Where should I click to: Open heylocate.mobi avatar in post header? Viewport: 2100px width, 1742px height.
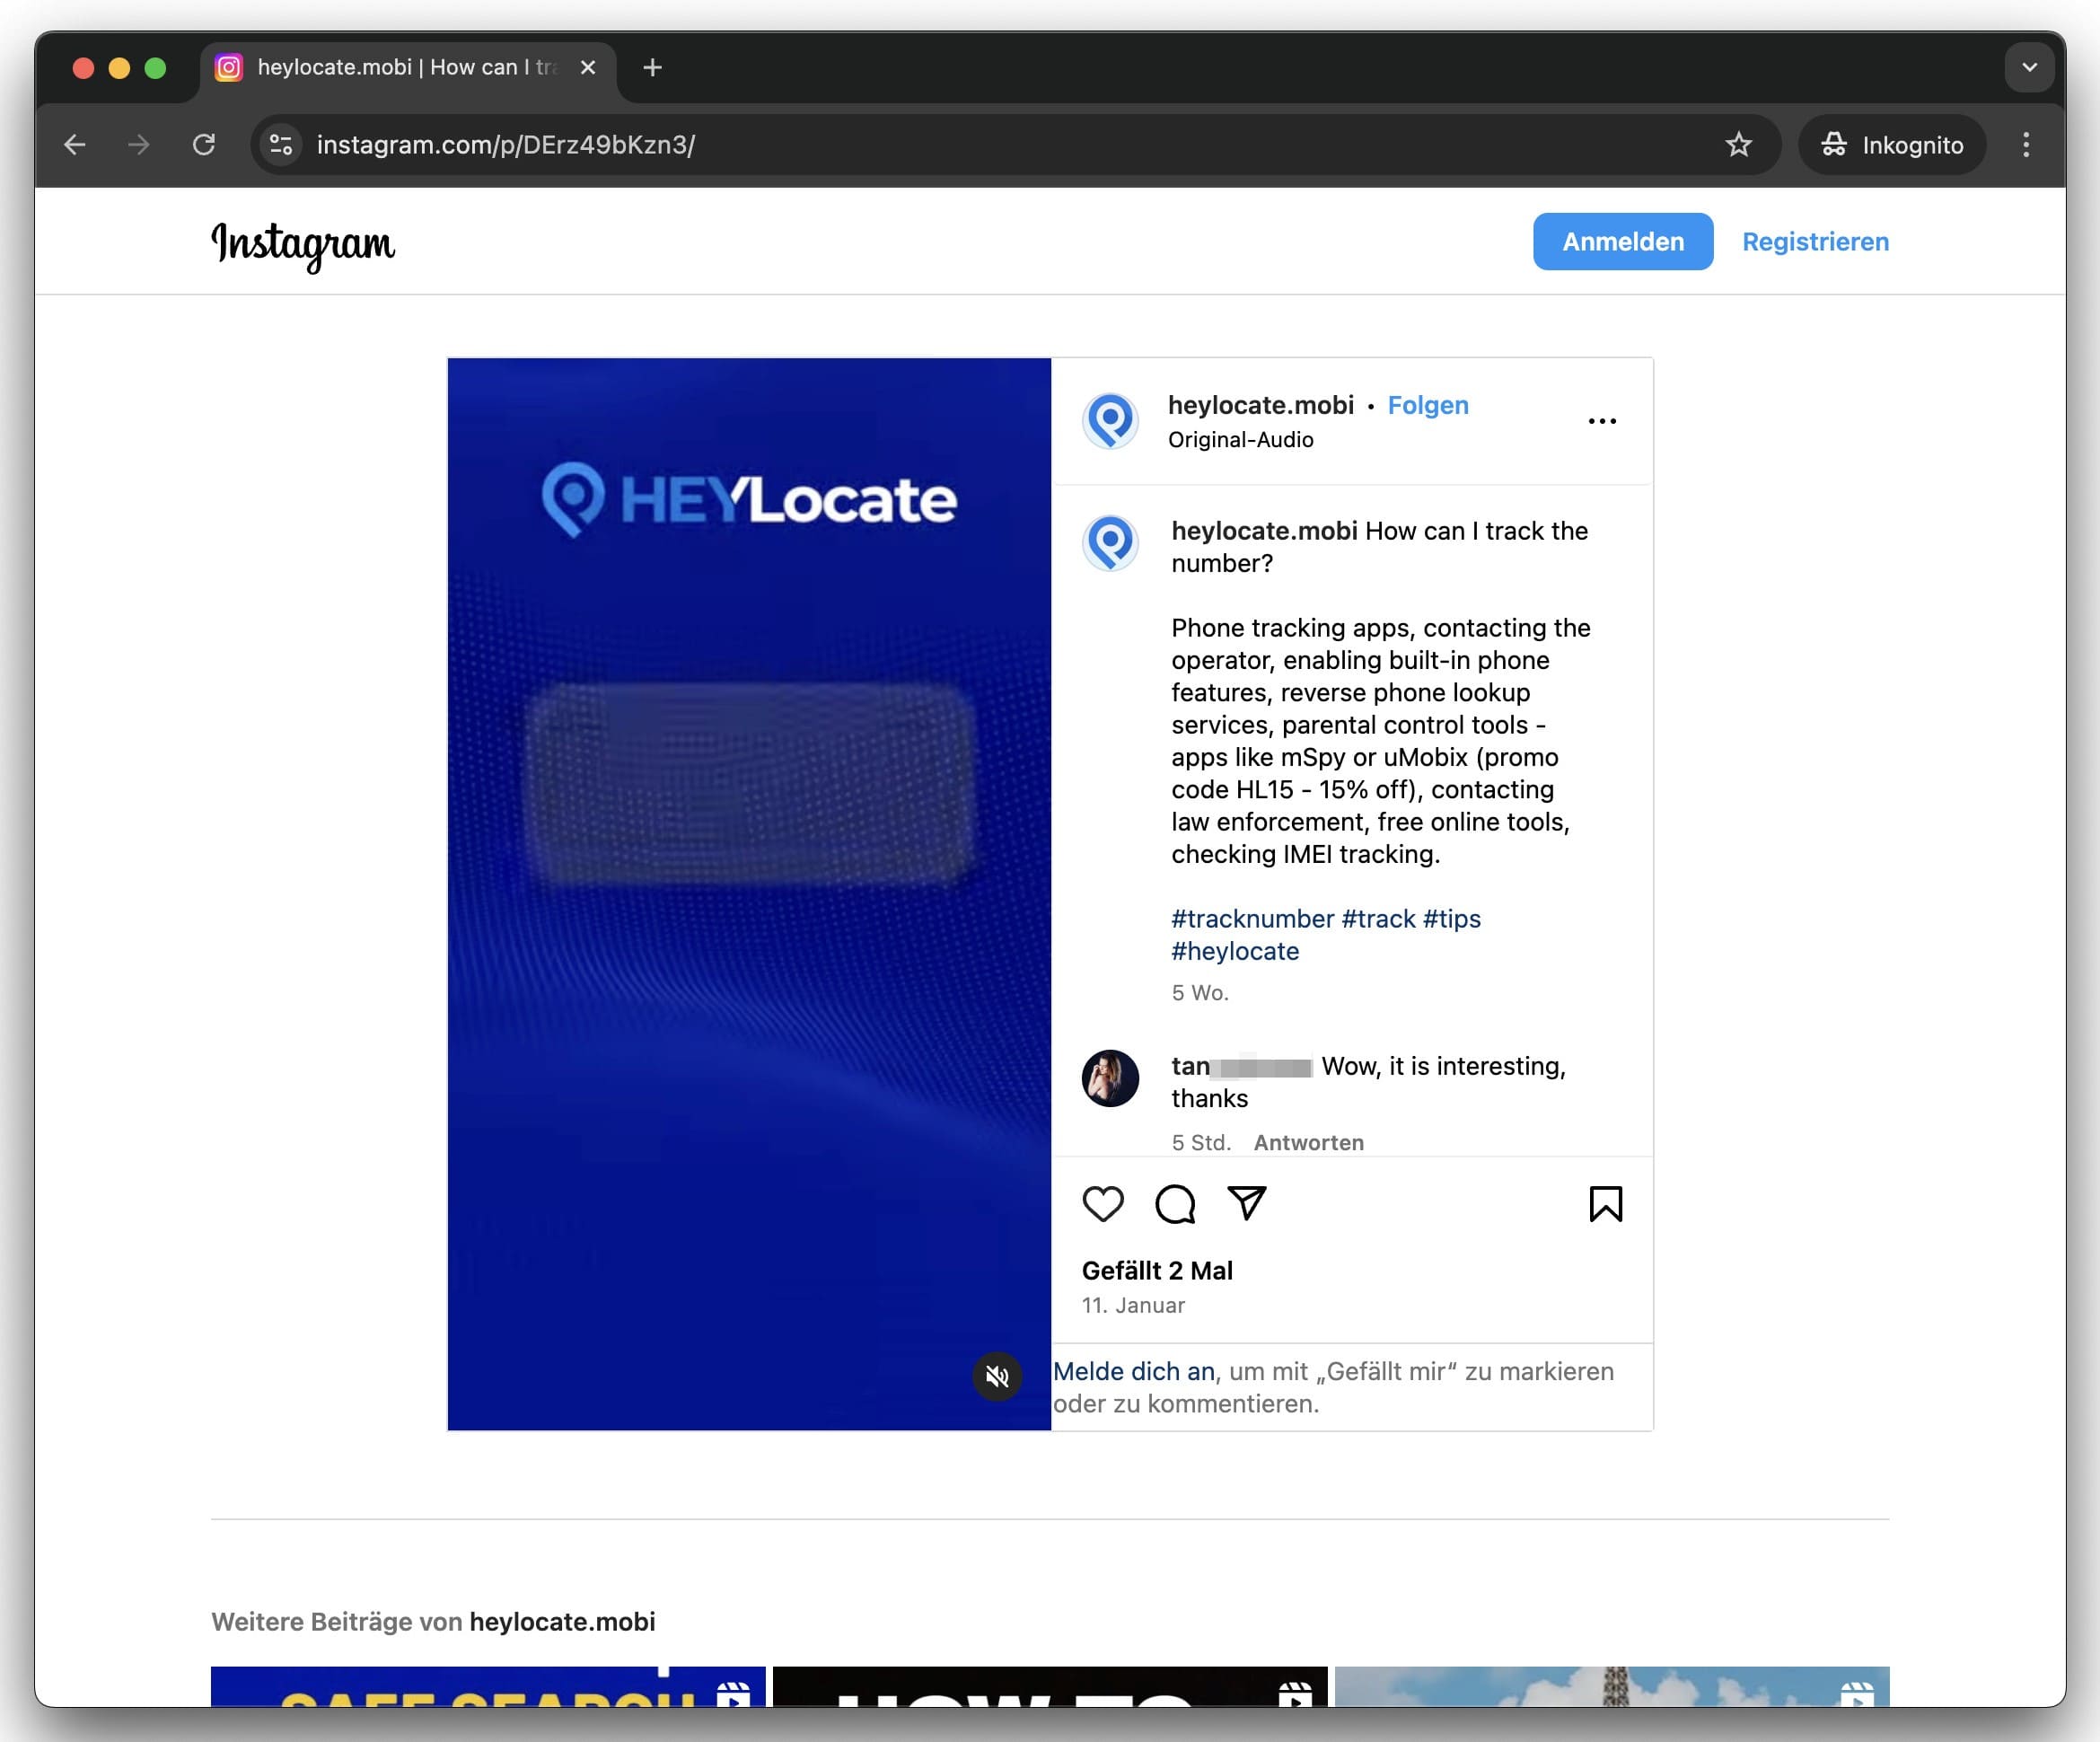[1110, 421]
